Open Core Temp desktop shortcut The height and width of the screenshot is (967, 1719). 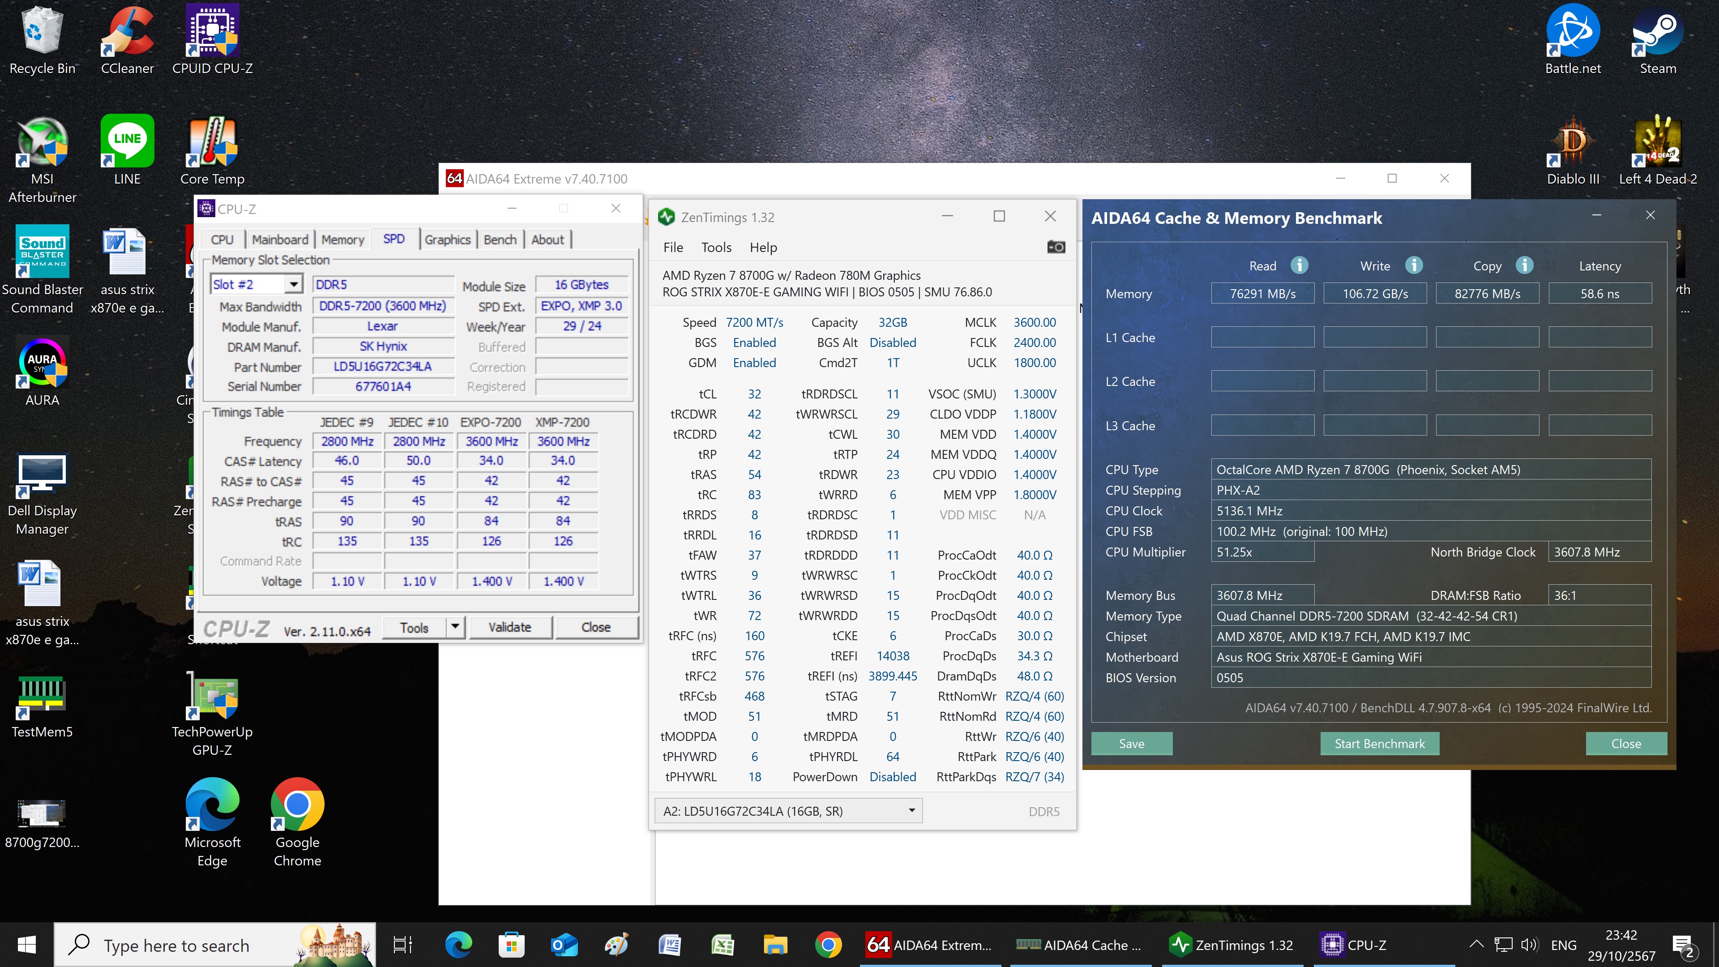pos(212,151)
